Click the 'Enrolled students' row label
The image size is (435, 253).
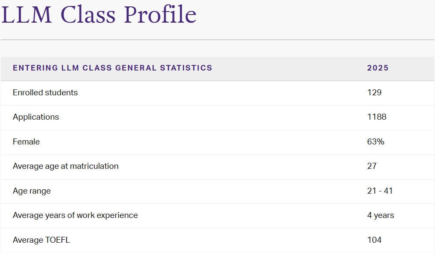point(45,92)
